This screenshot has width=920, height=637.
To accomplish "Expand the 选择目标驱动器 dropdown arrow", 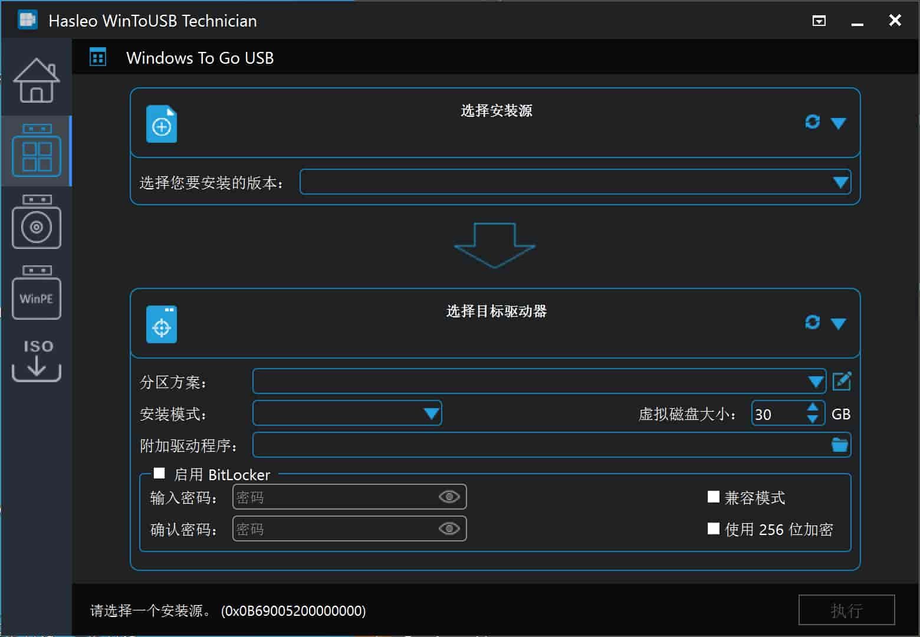I will [x=839, y=323].
